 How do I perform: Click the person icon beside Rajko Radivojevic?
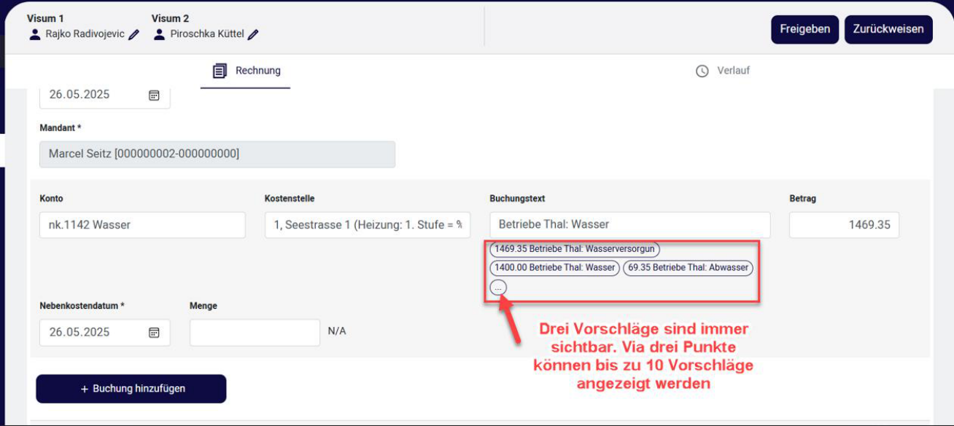[x=34, y=34]
